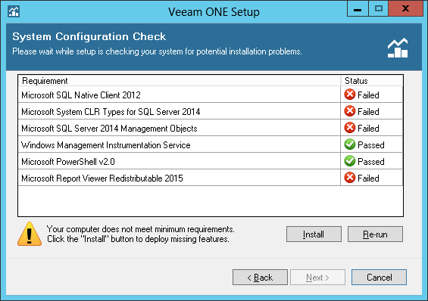Click the Status column header
428x301 pixels.
[x=372, y=81]
